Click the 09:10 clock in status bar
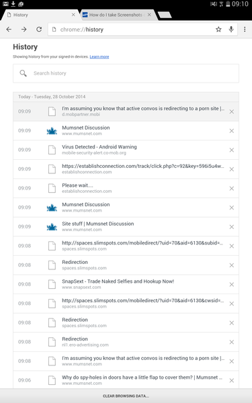This screenshot has width=252, height=403. point(240,4)
